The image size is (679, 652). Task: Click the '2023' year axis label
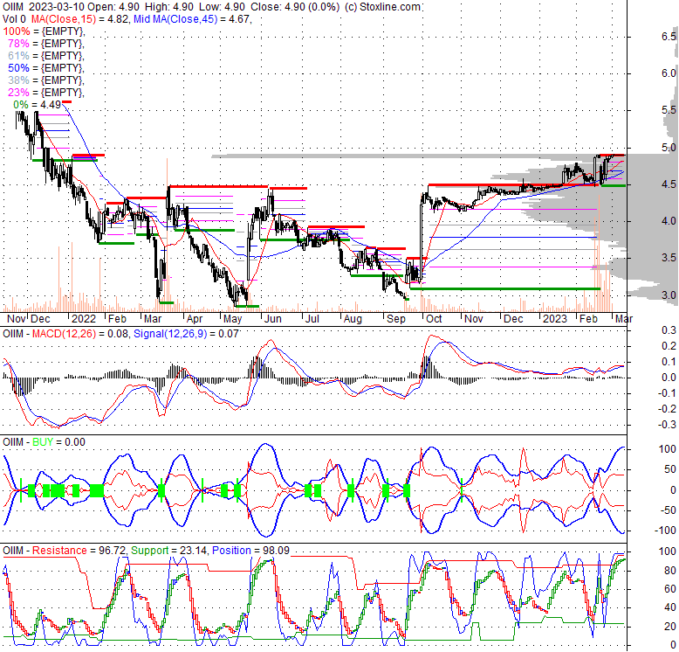(x=555, y=319)
